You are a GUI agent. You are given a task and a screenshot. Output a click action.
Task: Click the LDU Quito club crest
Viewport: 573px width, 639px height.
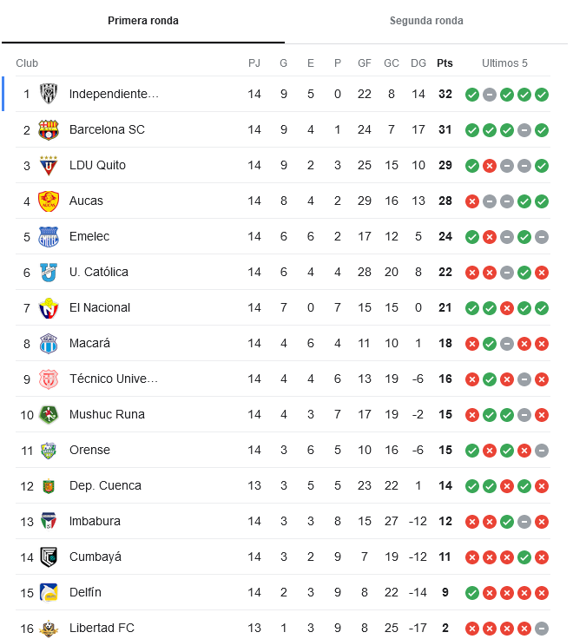point(49,166)
